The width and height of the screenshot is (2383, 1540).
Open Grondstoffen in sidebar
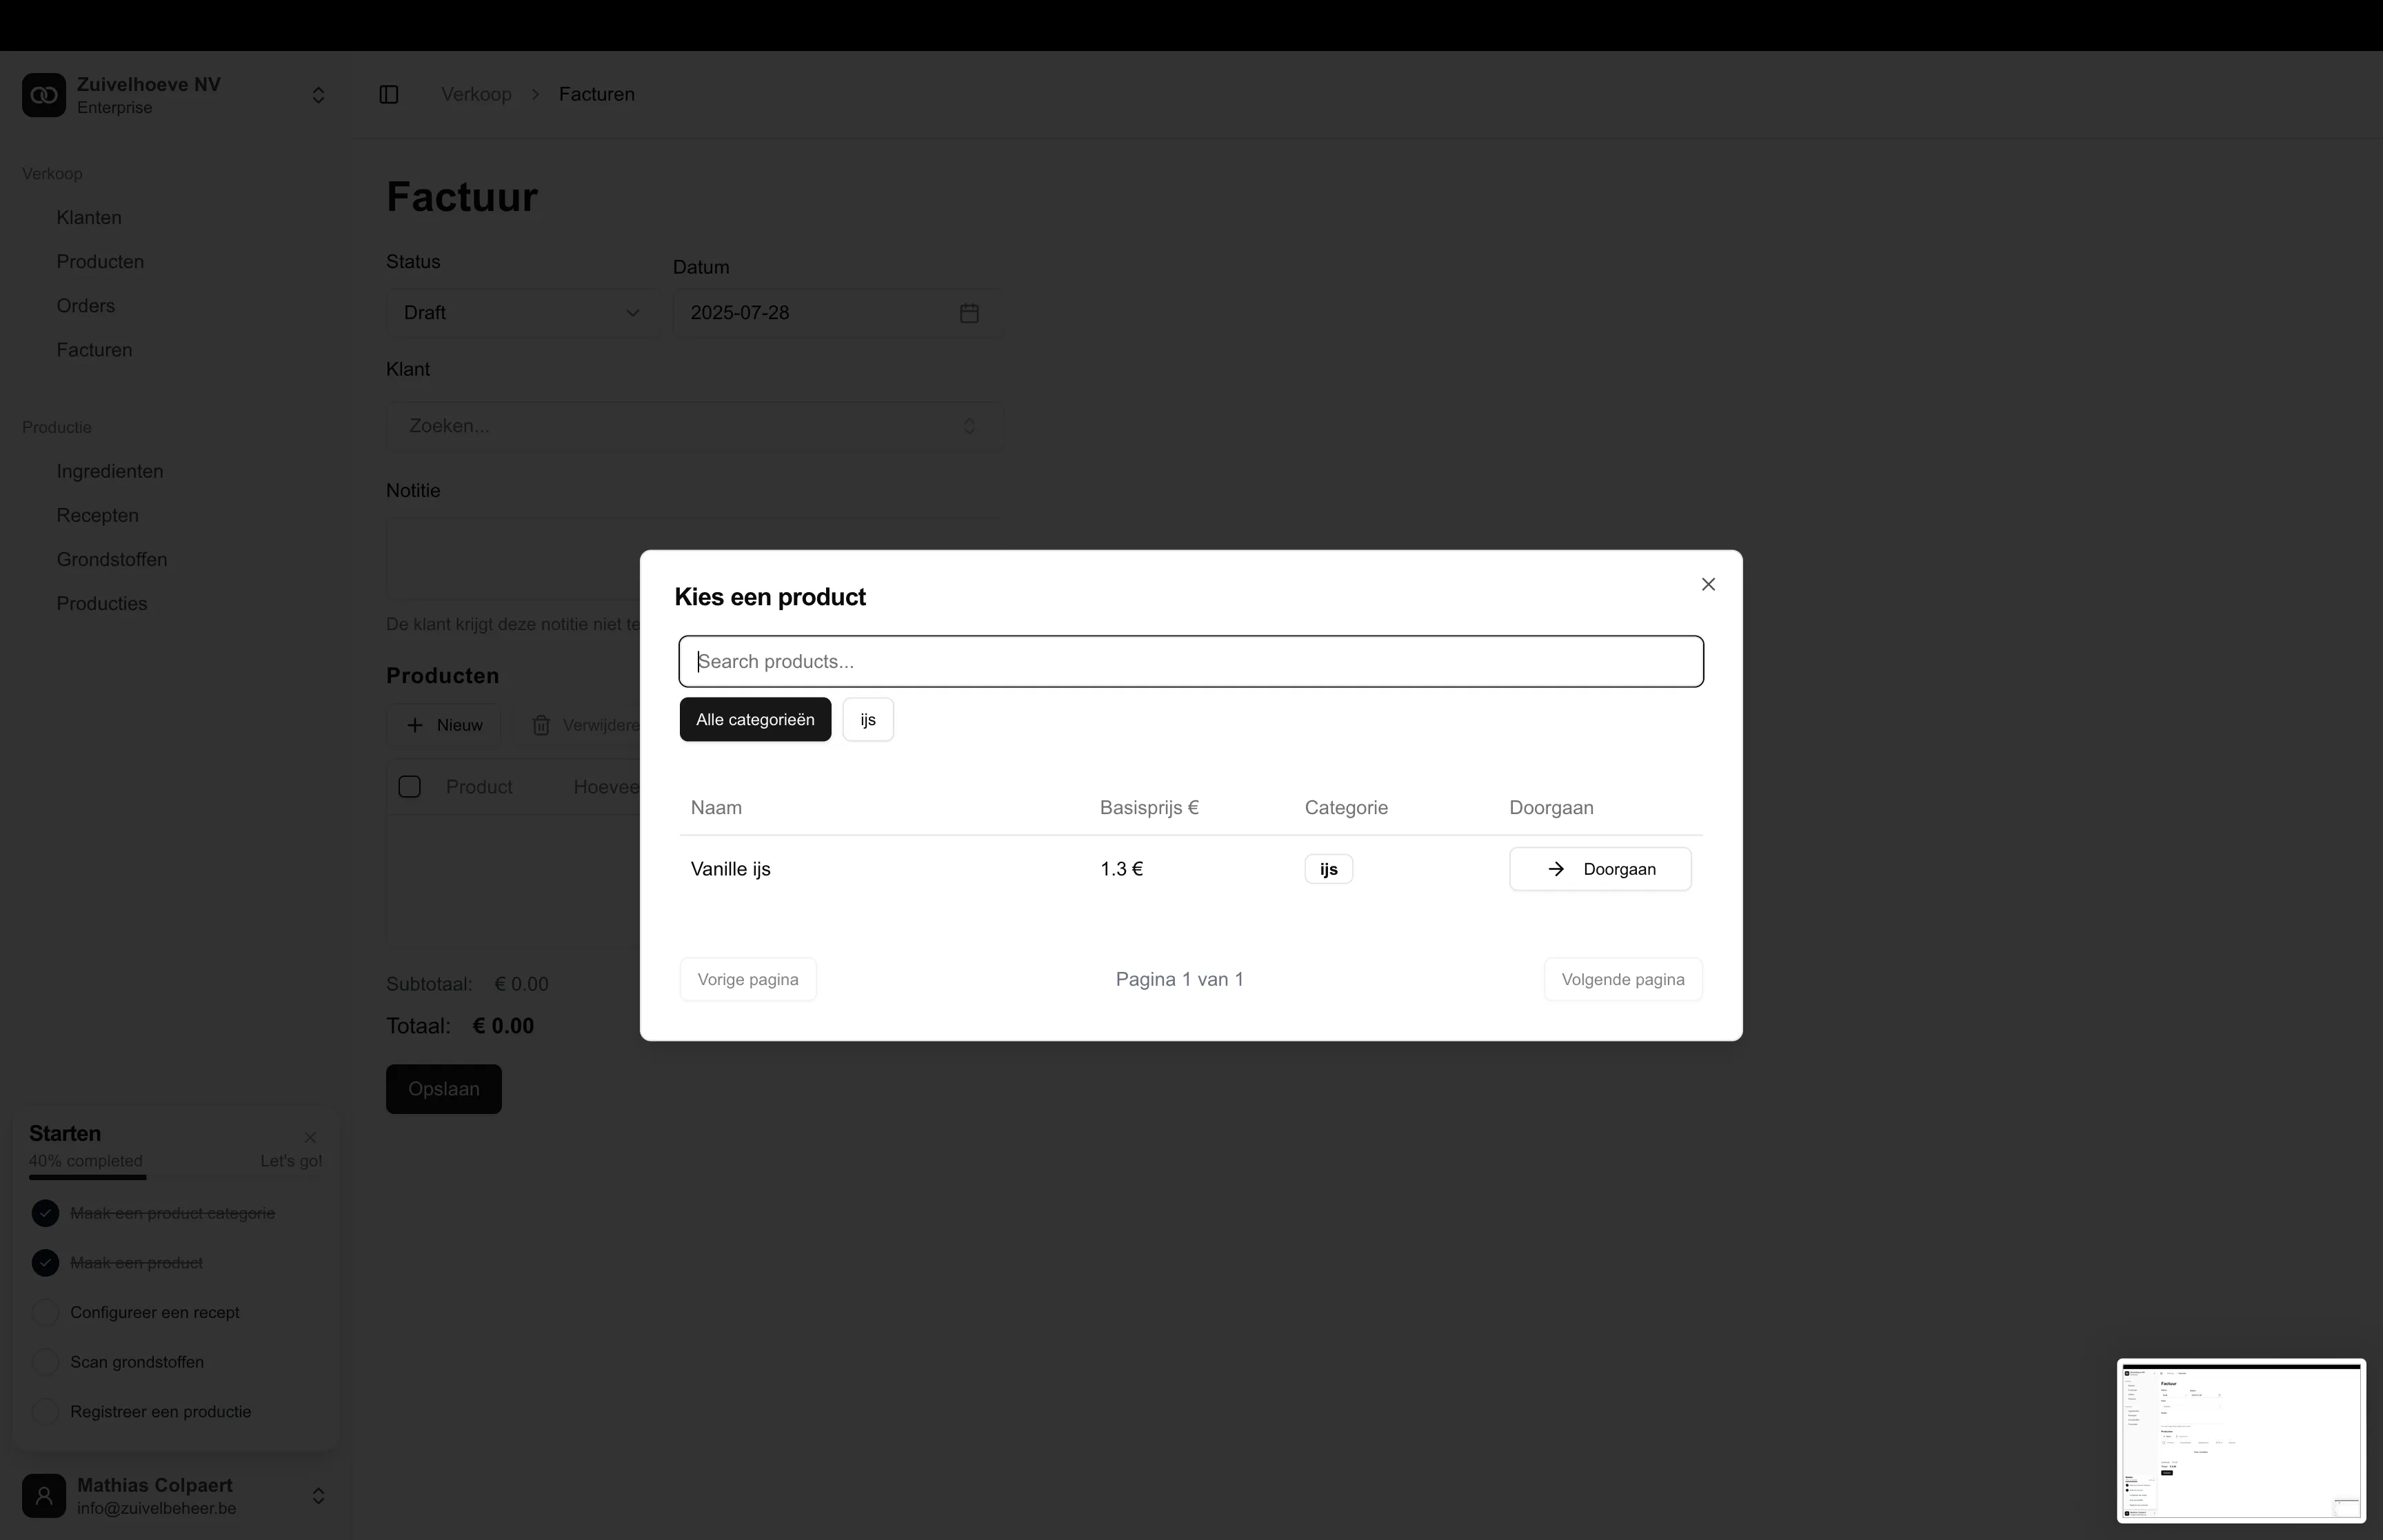tap(112, 559)
